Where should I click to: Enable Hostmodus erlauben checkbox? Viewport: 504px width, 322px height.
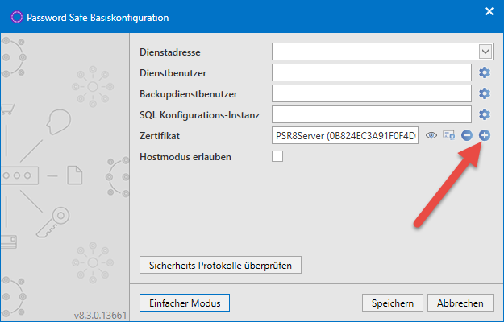(x=277, y=156)
